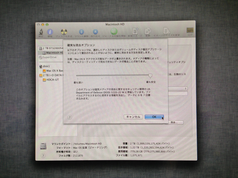Click the mount point path /Volumes/Macintosh HD

(87, 144)
